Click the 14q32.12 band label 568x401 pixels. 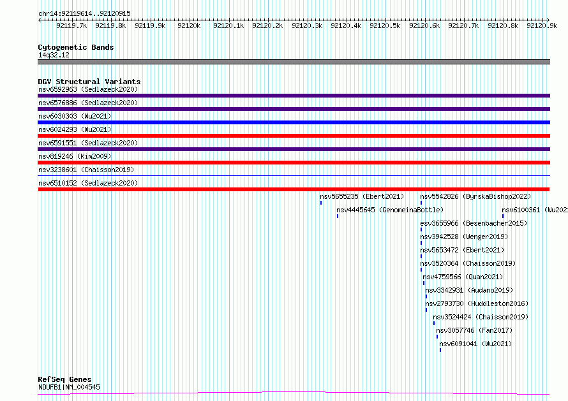[54, 55]
